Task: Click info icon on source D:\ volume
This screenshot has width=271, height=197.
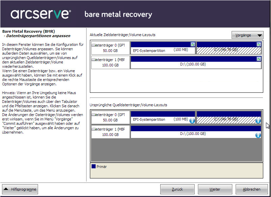Action: pyautogui.click(x=258, y=135)
